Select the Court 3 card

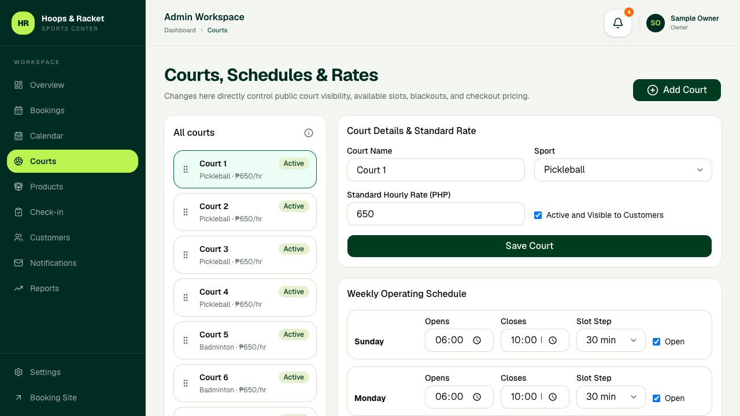pyautogui.click(x=245, y=255)
